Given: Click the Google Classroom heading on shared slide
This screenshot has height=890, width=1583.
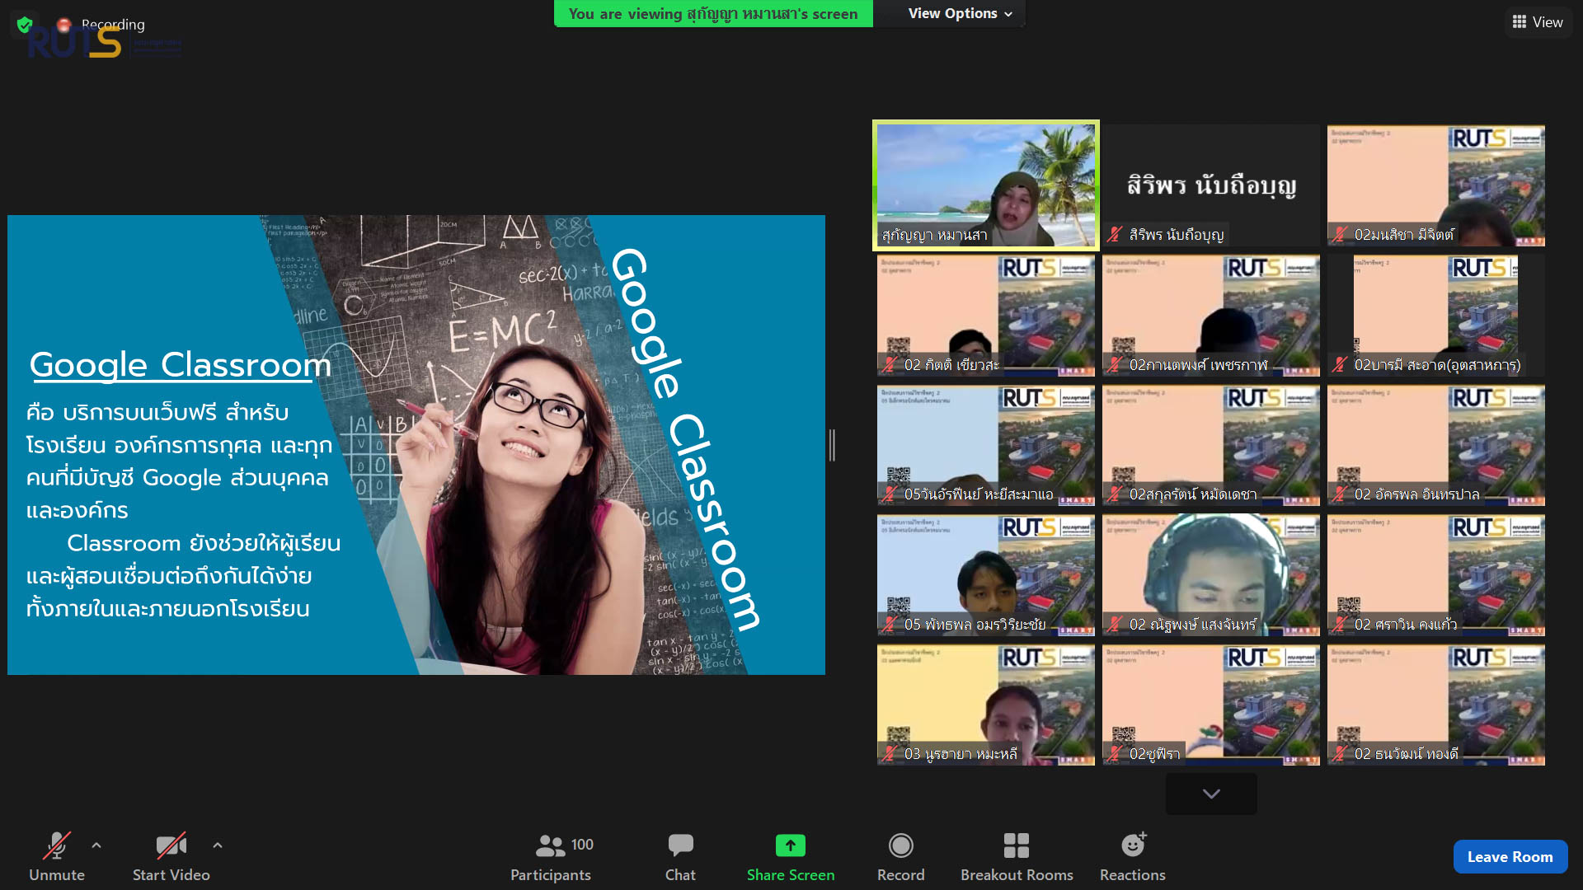Looking at the screenshot, I should coord(180,365).
